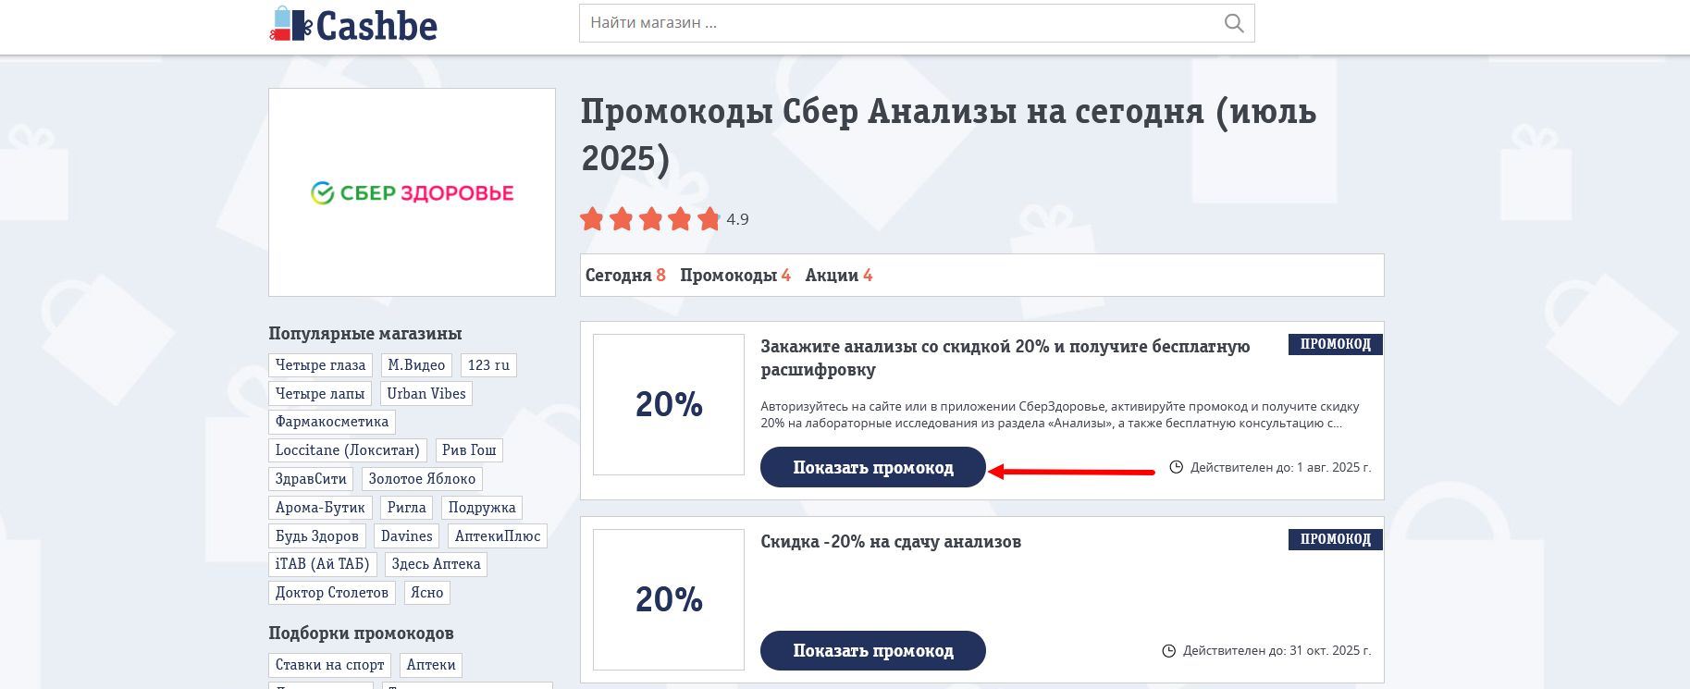Switch to the 'Промокоды 4' tab

coord(735,276)
